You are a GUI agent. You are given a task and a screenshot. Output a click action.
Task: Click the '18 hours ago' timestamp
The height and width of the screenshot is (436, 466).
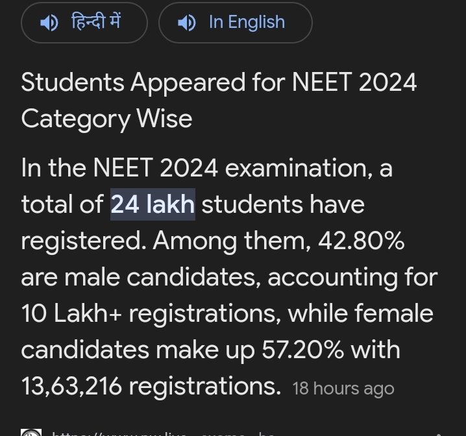[x=343, y=388]
